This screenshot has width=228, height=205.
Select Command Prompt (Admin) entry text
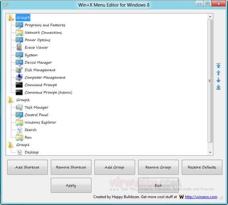click(x=48, y=92)
